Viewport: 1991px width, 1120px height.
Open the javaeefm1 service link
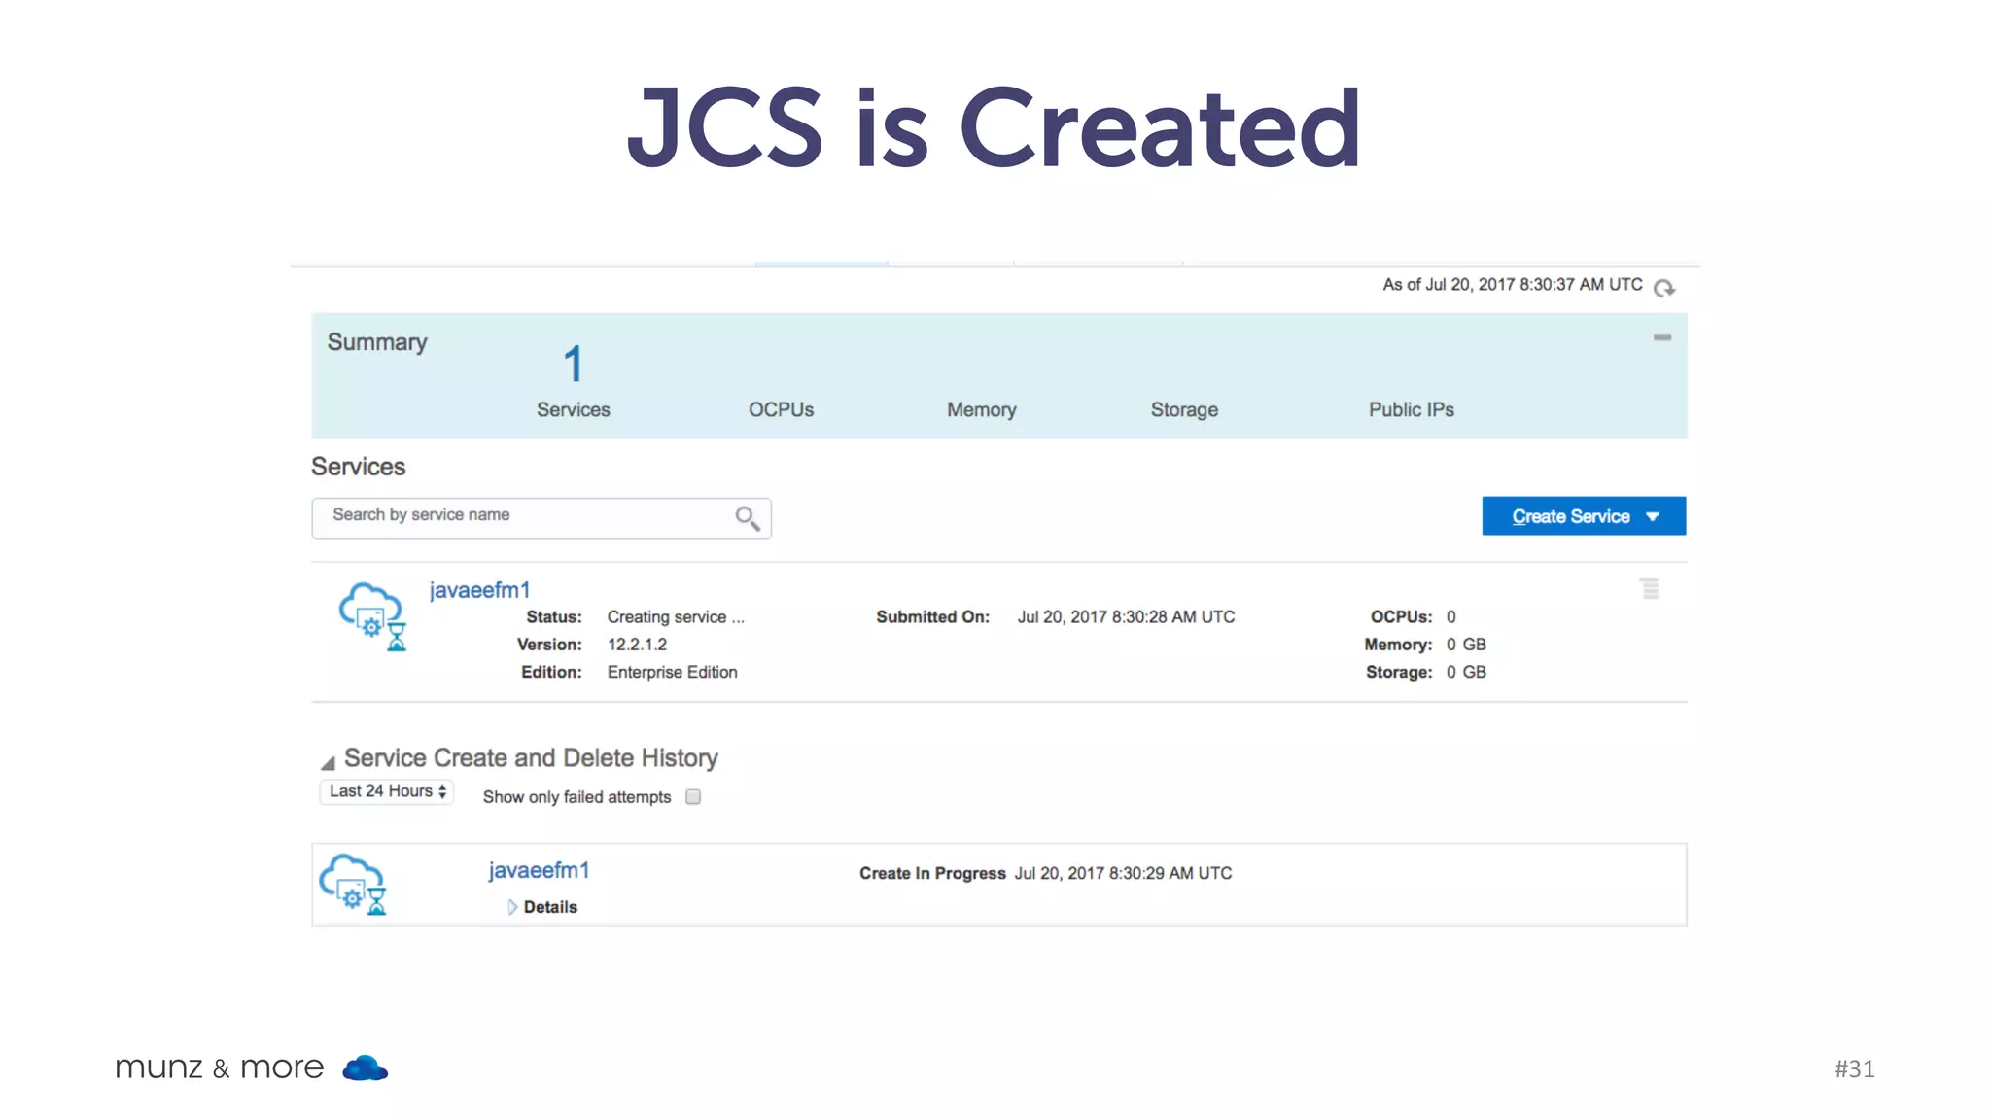coord(479,590)
